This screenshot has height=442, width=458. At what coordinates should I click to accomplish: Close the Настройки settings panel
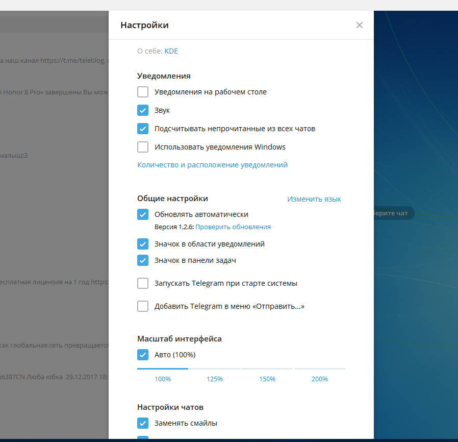(x=359, y=25)
